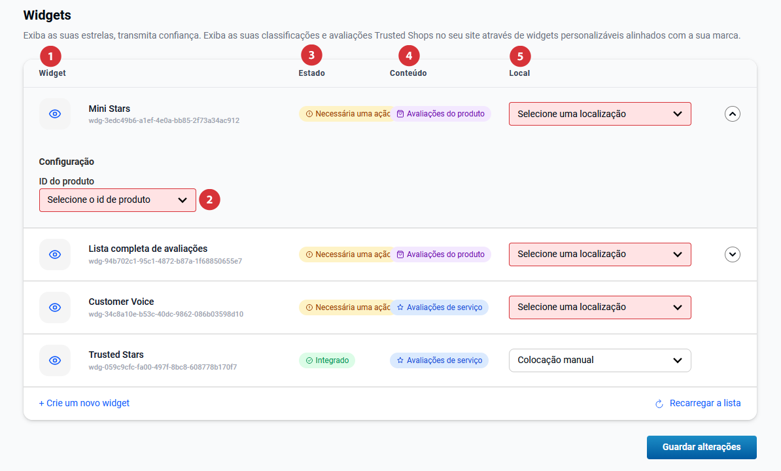Open the ID do produto dropdown
Image resolution: width=781 pixels, height=471 pixels.
[118, 200]
